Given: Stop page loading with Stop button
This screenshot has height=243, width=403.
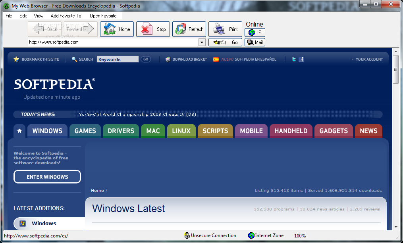Looking at the screenshot, I should [153, 29].
